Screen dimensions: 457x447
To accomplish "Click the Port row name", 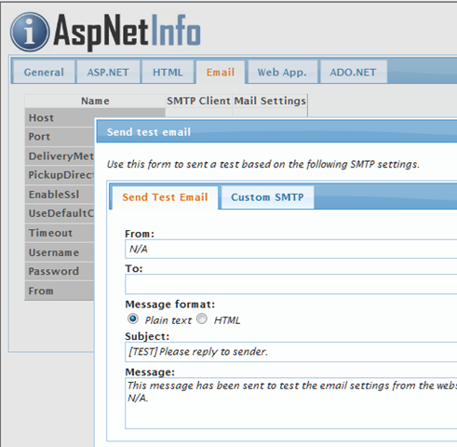I will pos(39,137).
